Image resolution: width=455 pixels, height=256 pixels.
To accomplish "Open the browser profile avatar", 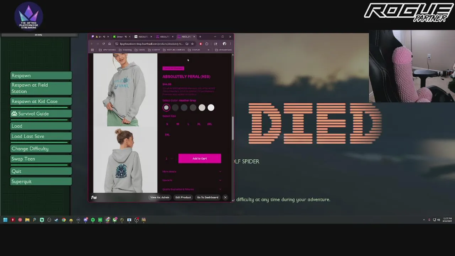I will 224,44.
